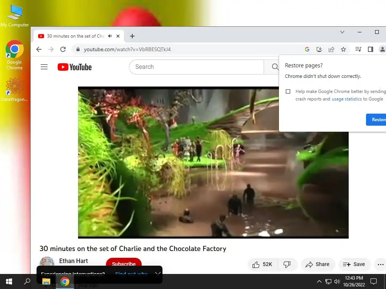Open the media control icon in toolbar
This screenshot has width=386, height=289.
point(358,49)
